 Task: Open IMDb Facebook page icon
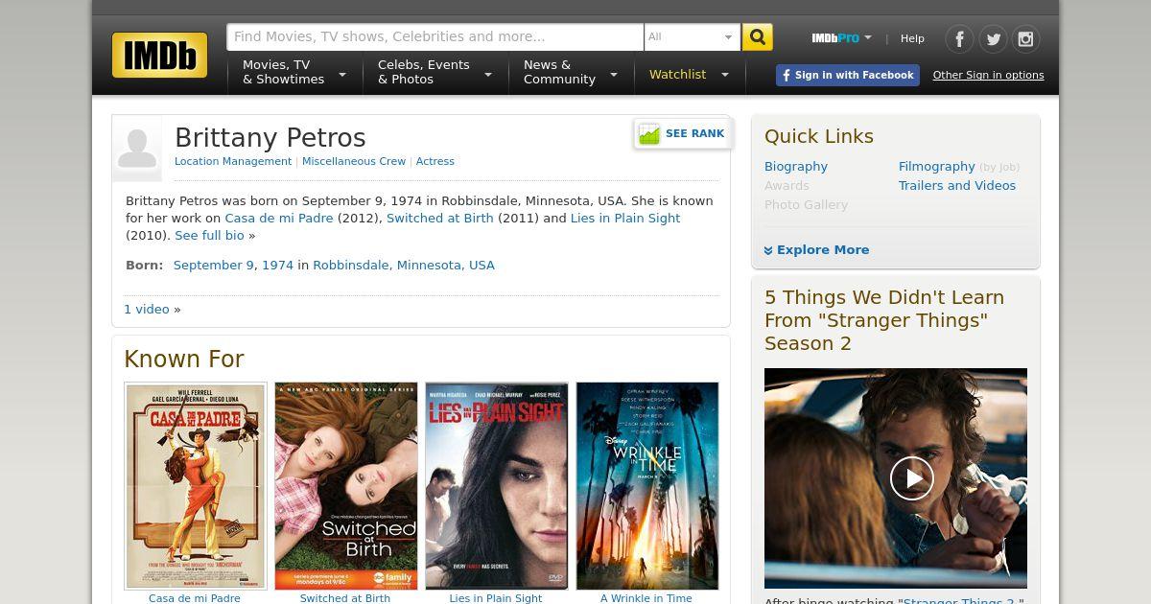(959, 38)
